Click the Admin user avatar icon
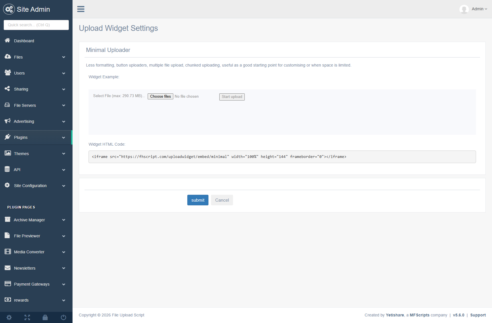The height and width of the screenshot is (323, 492). pos(464,9)
